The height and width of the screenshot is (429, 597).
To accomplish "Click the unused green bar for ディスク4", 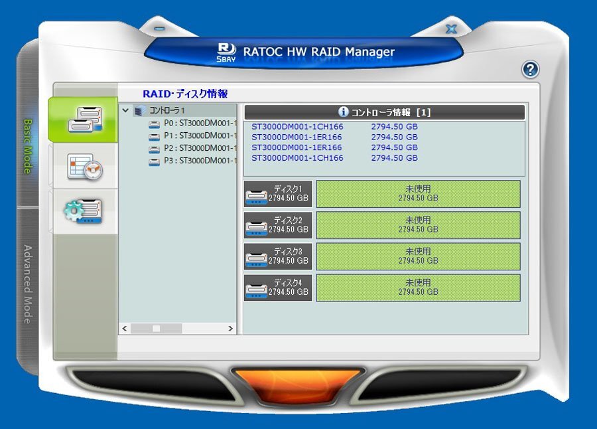I will pos(418,288).
